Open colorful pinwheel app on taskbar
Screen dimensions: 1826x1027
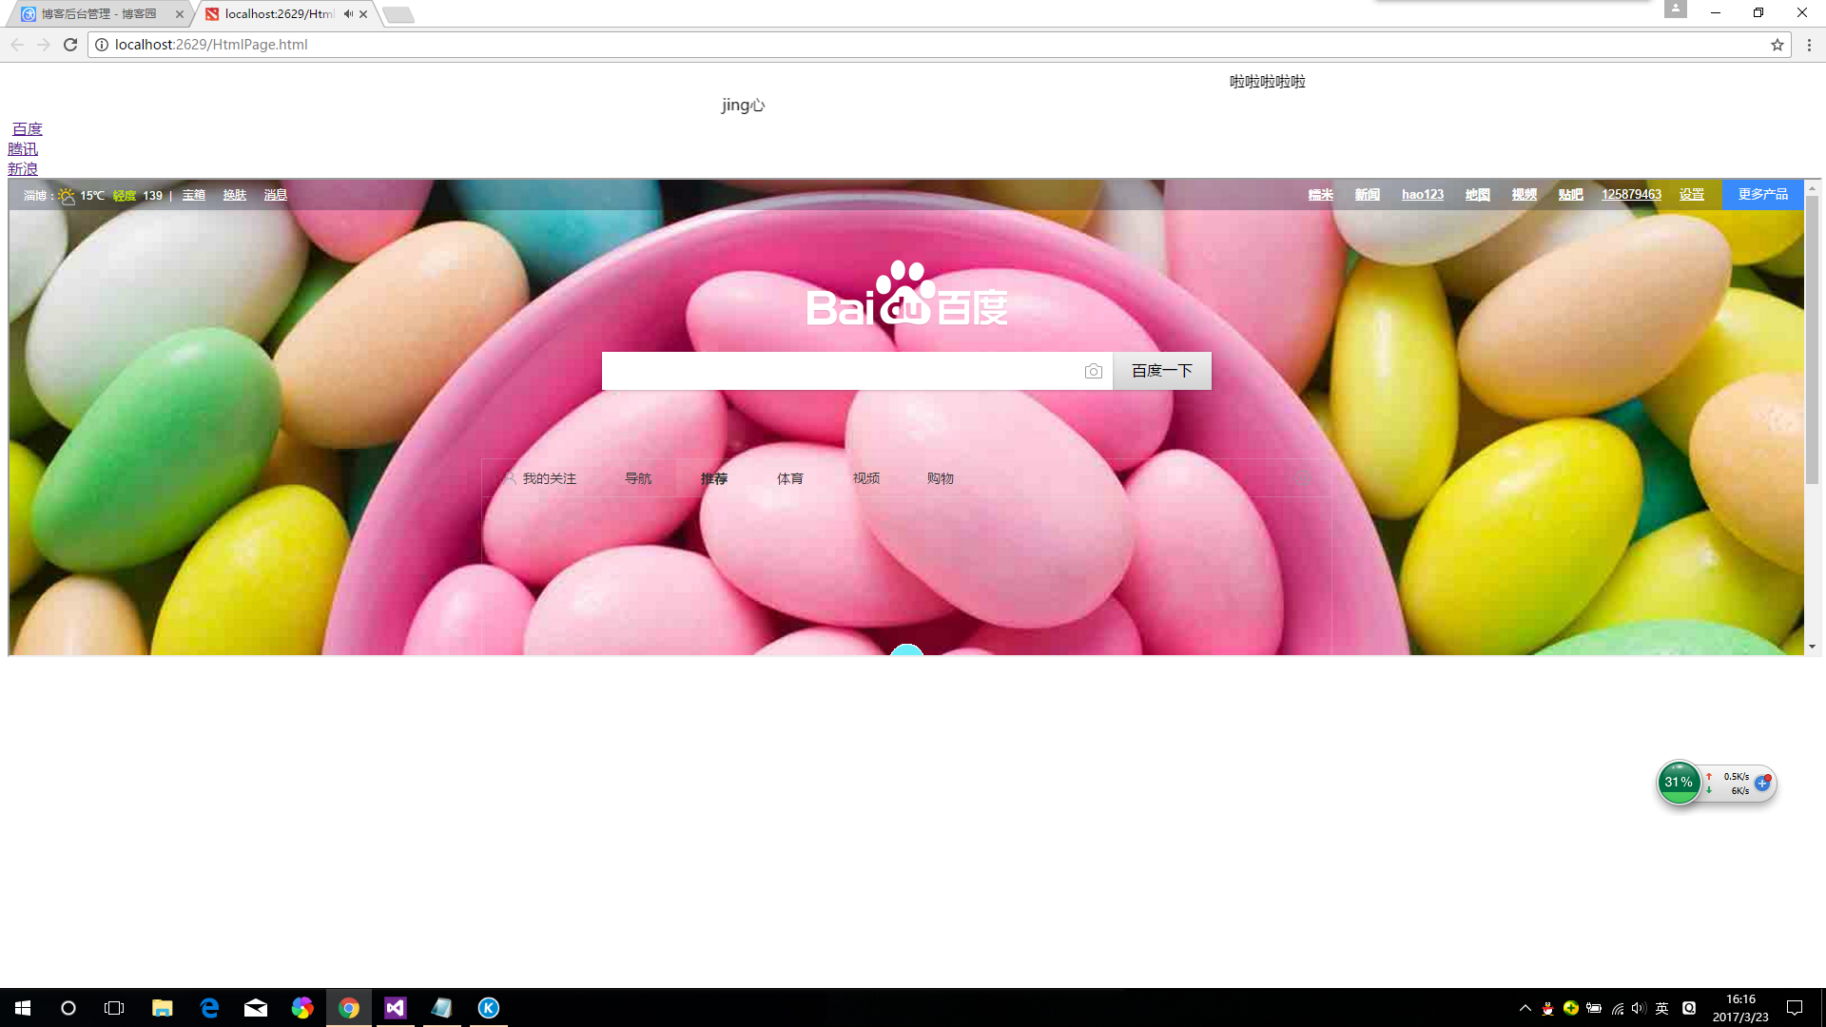tap(302, 1008)
